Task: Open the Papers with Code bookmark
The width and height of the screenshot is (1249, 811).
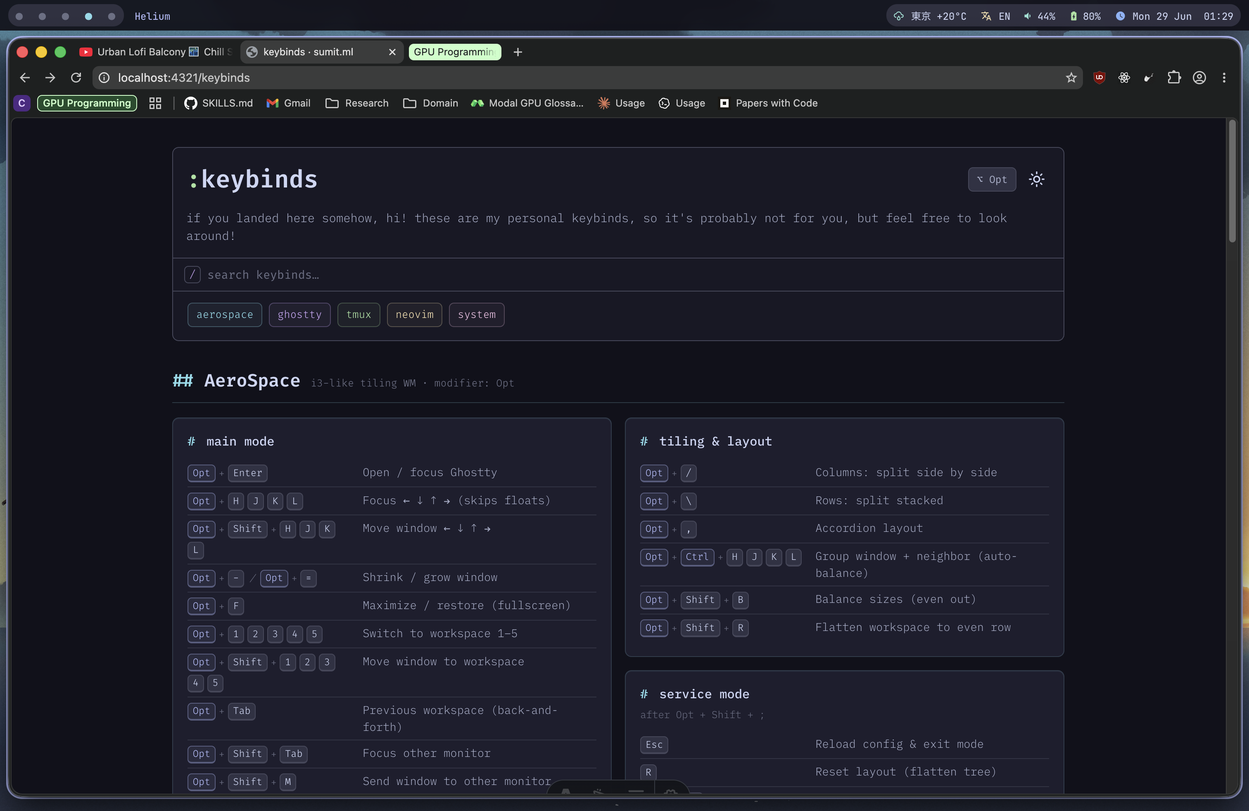Action: tap(769, 103)
